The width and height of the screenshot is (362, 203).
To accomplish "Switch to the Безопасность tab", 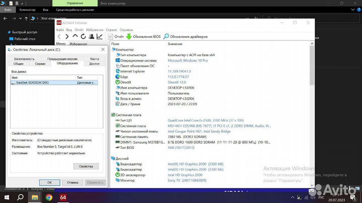I will (x=24, y=59).
